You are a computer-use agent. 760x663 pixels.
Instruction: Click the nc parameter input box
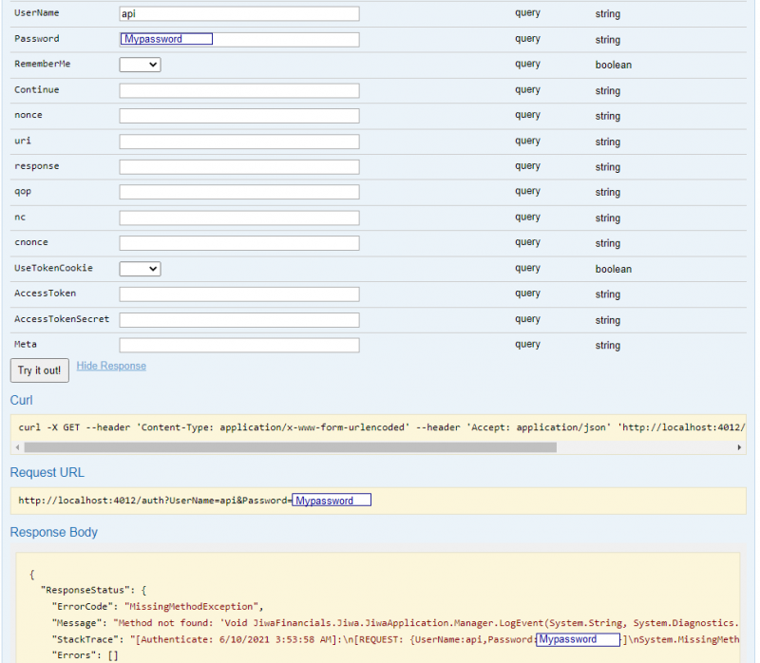click(237, 218)
